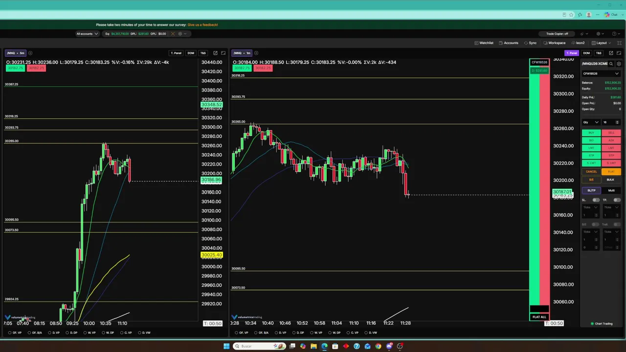Toggle purple T. Panel on 1m chart
This screenshot has width=626, height=352.
pos(571,53)
